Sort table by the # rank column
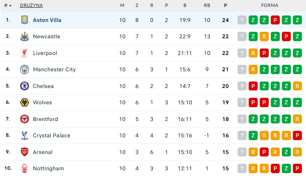The width and height of the screenshot is (306, 176). pyautogui.click(x=8, y=5)
